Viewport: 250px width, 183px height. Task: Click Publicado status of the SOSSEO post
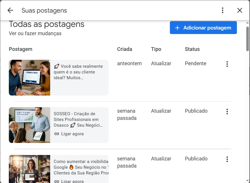196,111
